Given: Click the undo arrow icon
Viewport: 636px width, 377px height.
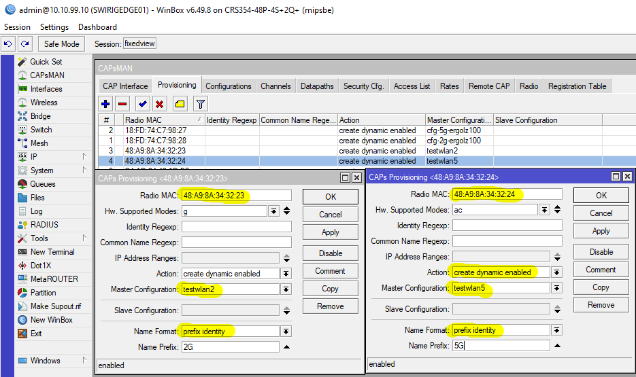Looking at the screenshot, I should coord(8,43).
